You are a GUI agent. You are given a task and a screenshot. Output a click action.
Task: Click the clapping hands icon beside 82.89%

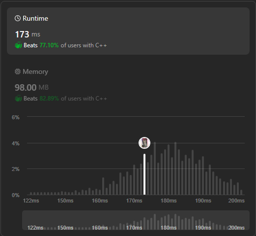click(18, 98)
